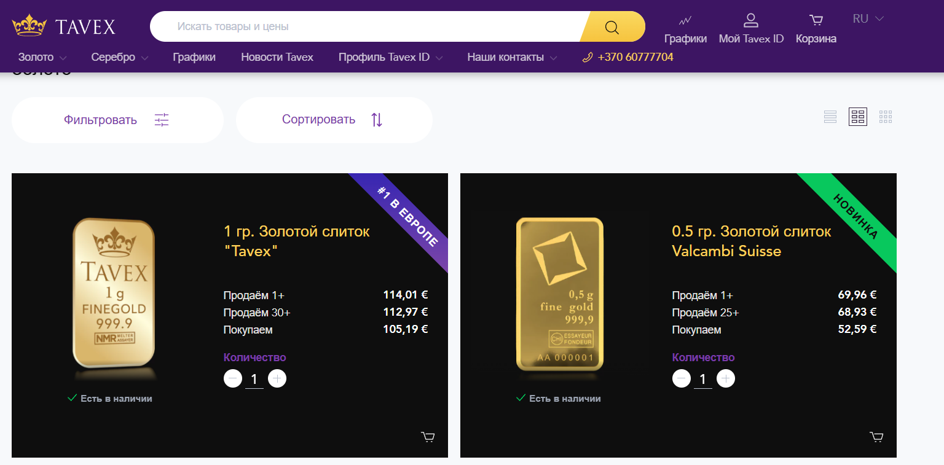Expand the Наши контакты menu
Viewport: 944px width, 465px height.
(512, 58)
